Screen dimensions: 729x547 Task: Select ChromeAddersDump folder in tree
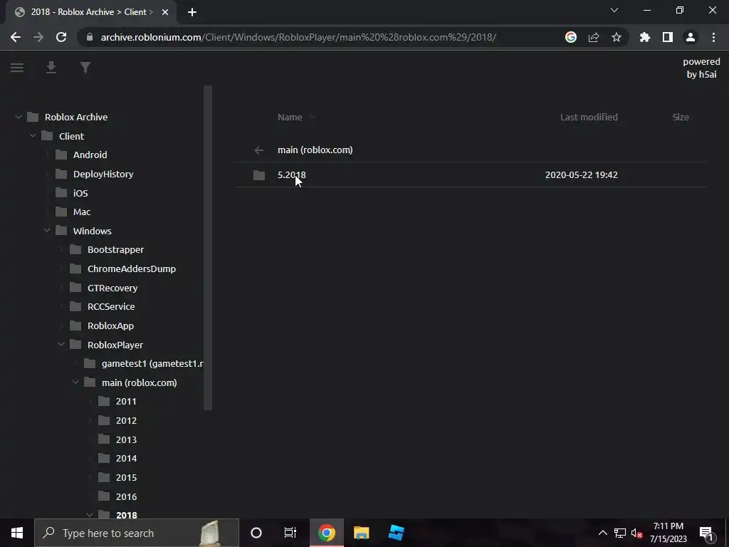coord(132,269)
